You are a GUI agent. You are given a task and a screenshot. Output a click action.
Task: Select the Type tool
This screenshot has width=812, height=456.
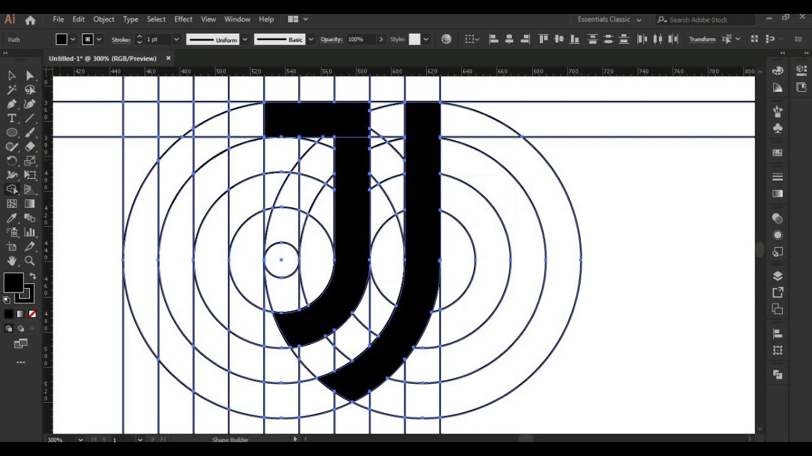point(11,118)
